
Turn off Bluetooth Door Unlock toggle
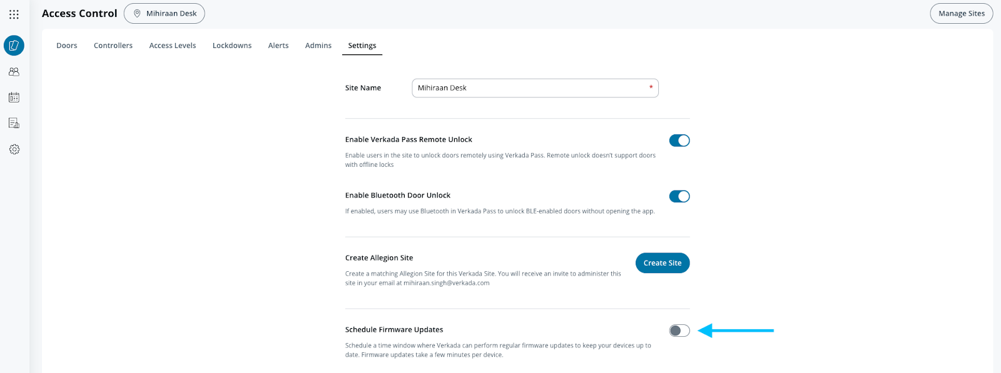(x=679, y=196)
